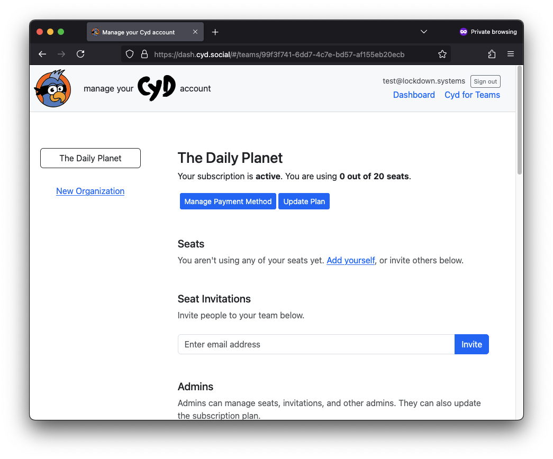Create a New Organization
Viewport: 553px width, 459px height.
[x=90, y=191]
